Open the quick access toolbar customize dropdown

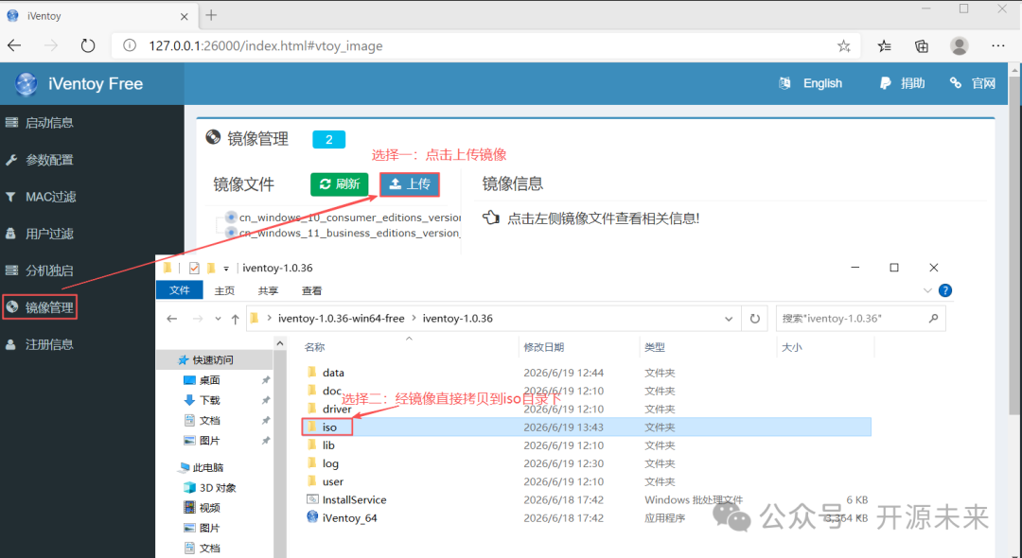coord(226,268)
